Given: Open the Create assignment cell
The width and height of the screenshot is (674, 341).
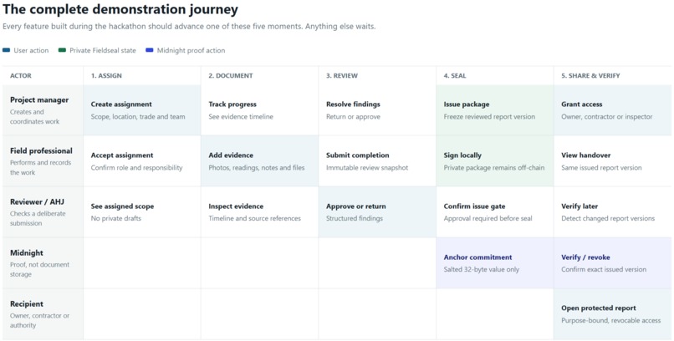Looking at the screenshot, I should [142, 110].
